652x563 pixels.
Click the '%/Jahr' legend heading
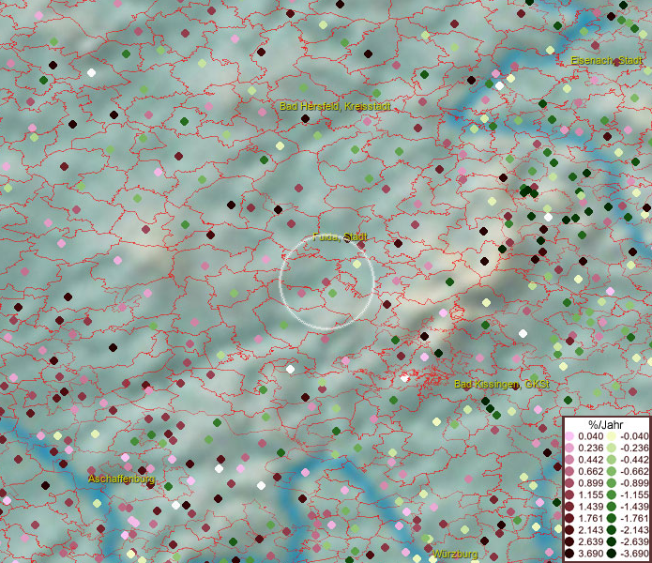point(606,425)
